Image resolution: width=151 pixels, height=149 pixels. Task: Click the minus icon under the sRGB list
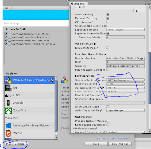142,11
